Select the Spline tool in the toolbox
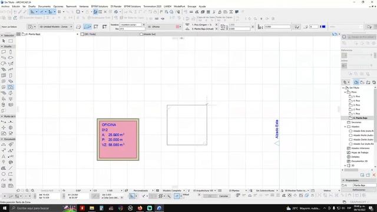 (4, 180)
